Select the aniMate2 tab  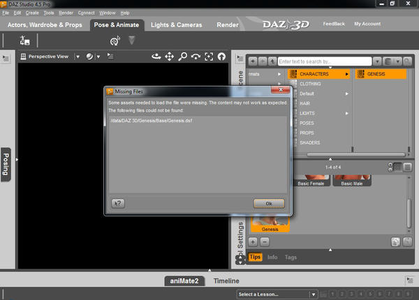[184, 281]
